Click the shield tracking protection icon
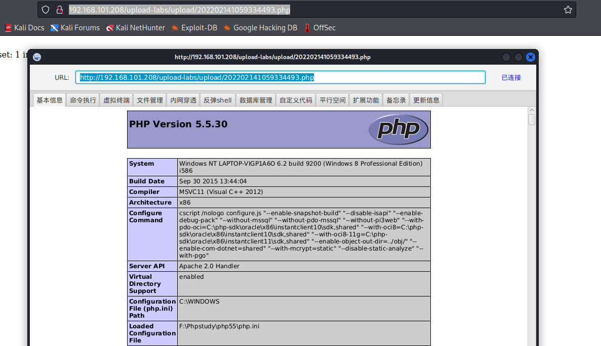This screenshot has height=346, width=601. point(46,10)
